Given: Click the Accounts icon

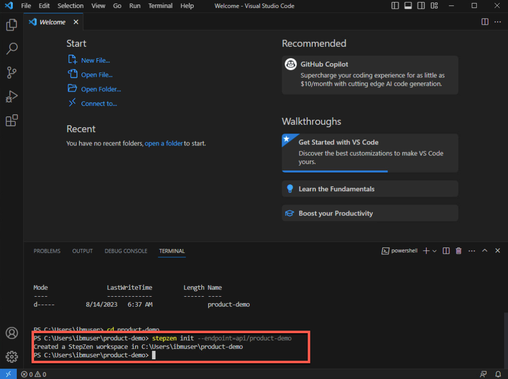Looking at the screenshot, I should (x=12, y=333).
